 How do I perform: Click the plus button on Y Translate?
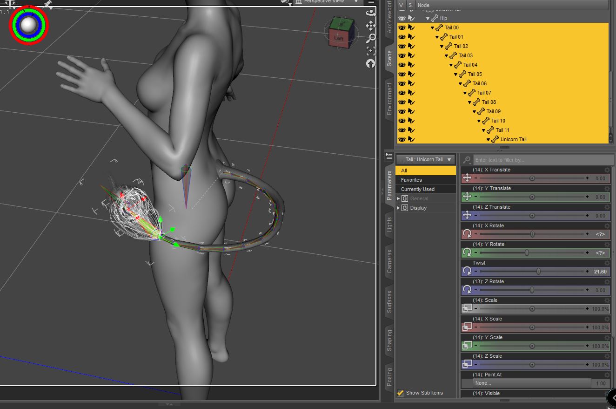pyautogui.click(x=587, y=197)
